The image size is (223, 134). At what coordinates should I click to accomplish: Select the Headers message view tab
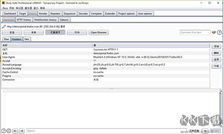pyautogui.click(x=16, y=39)
